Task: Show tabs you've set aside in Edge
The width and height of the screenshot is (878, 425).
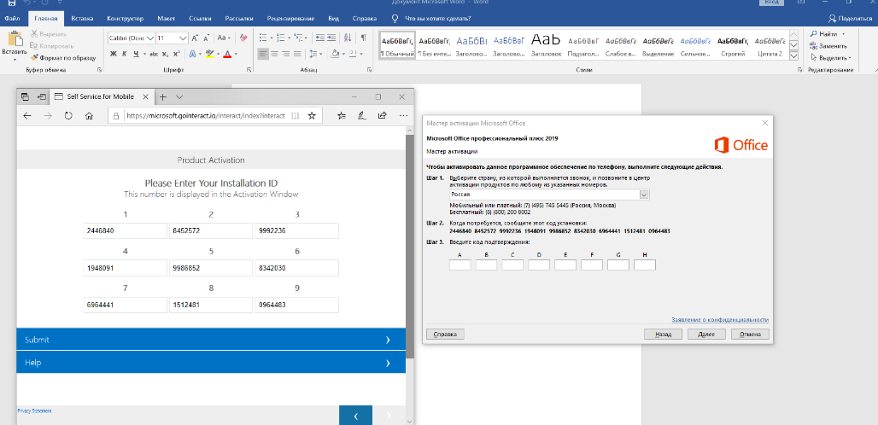Action: 26,96
